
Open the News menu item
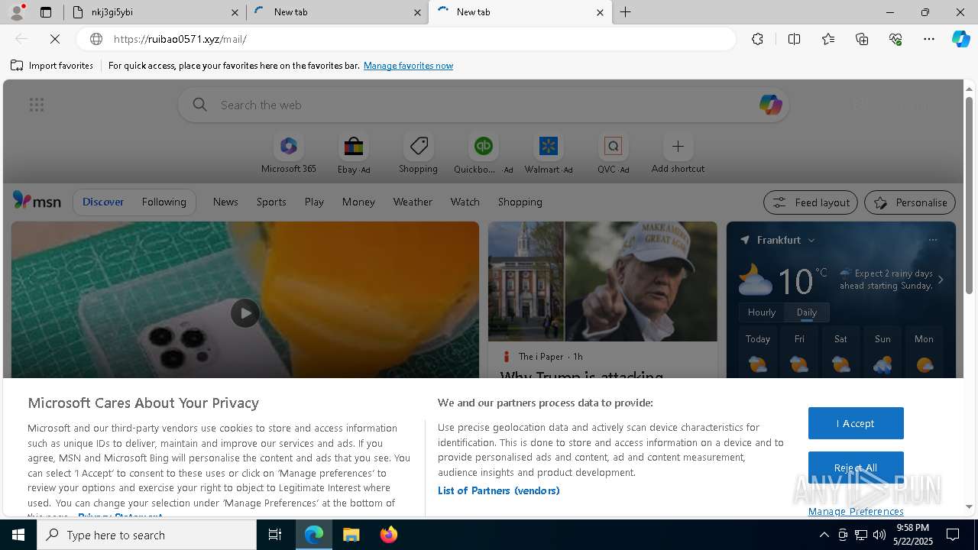225,202
